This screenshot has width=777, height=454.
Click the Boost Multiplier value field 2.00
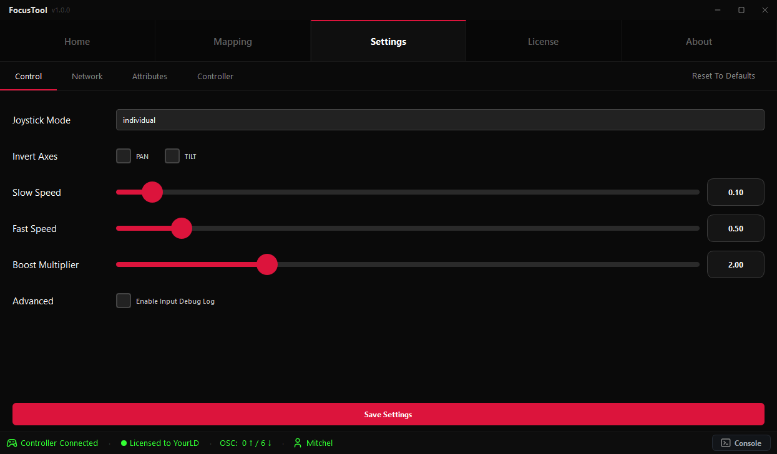click(736, 264)
